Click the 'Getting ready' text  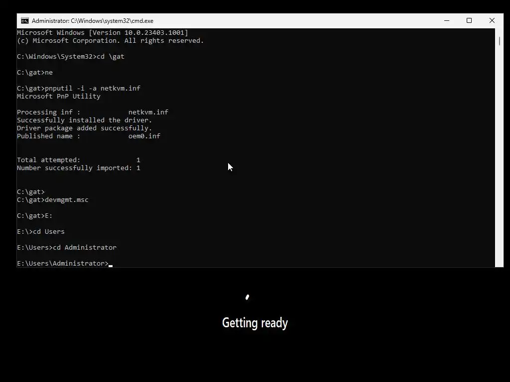pos(255,323)
